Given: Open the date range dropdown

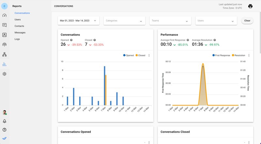Looking at the screenshot, I should (x=79, y=20).
